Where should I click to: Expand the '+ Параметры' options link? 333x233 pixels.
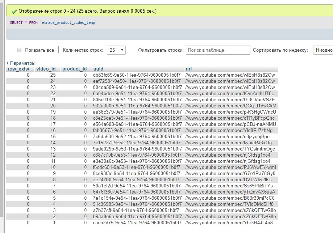21,63
